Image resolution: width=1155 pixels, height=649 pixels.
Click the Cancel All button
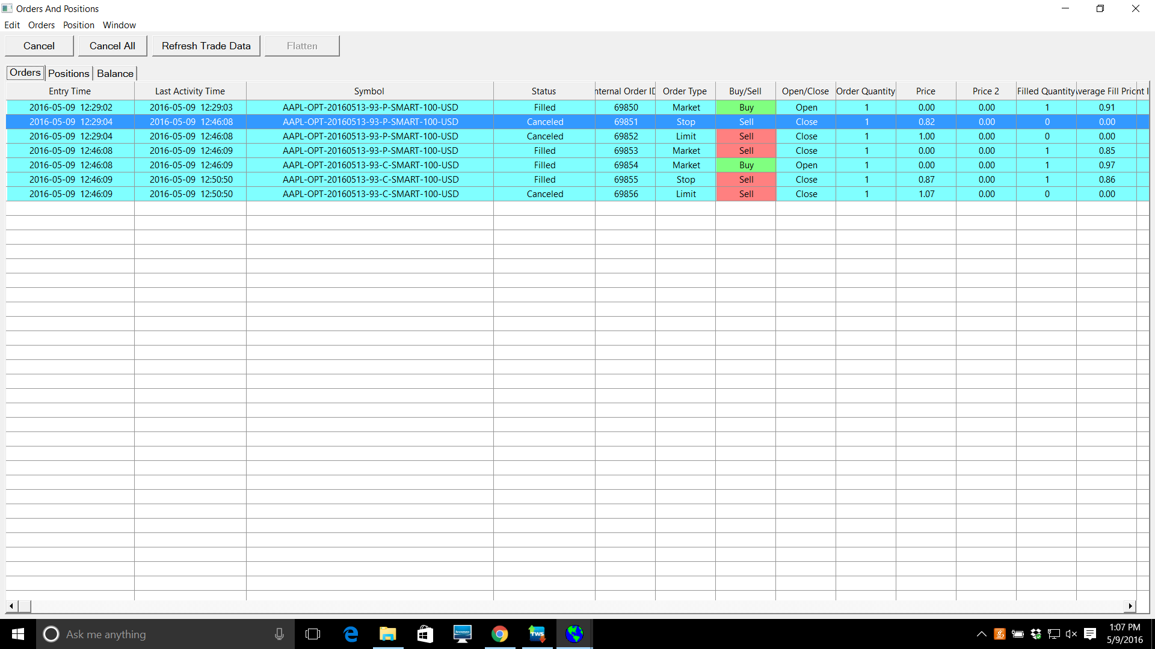(x=112, y=46)
